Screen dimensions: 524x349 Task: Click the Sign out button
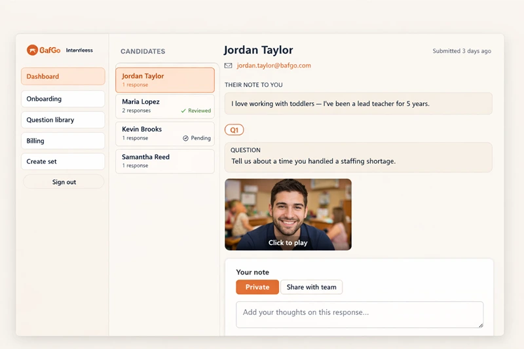pos(64,182)
